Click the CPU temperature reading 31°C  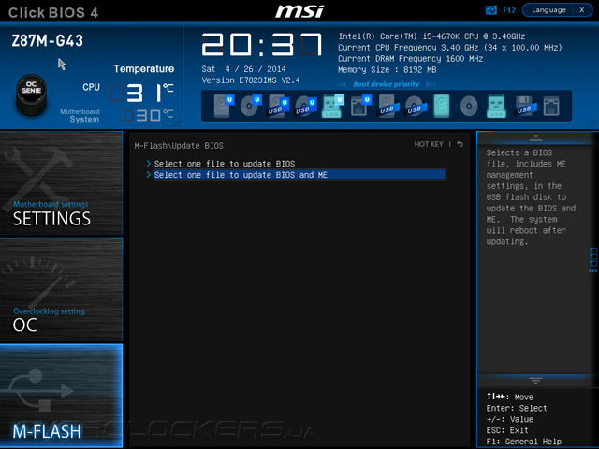(x=142, y=93)
